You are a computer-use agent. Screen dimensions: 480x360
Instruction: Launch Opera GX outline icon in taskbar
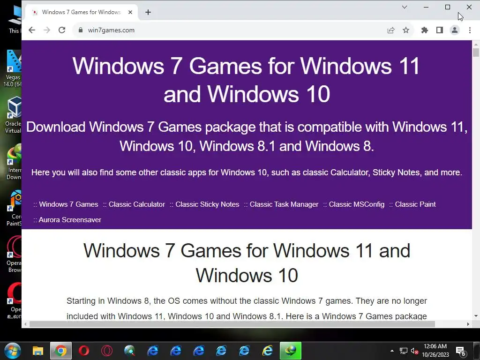tap(107, 351)
